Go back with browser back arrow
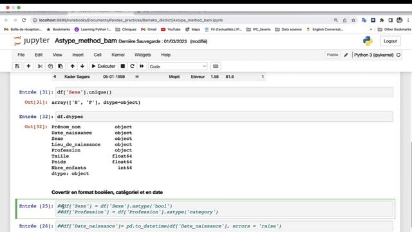This screenshot has height=232, width=412. click(x=6, y=20)
